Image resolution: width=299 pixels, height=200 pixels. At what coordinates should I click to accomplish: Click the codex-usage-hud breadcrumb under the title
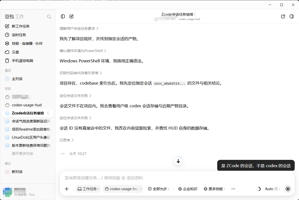pos(189,19)
